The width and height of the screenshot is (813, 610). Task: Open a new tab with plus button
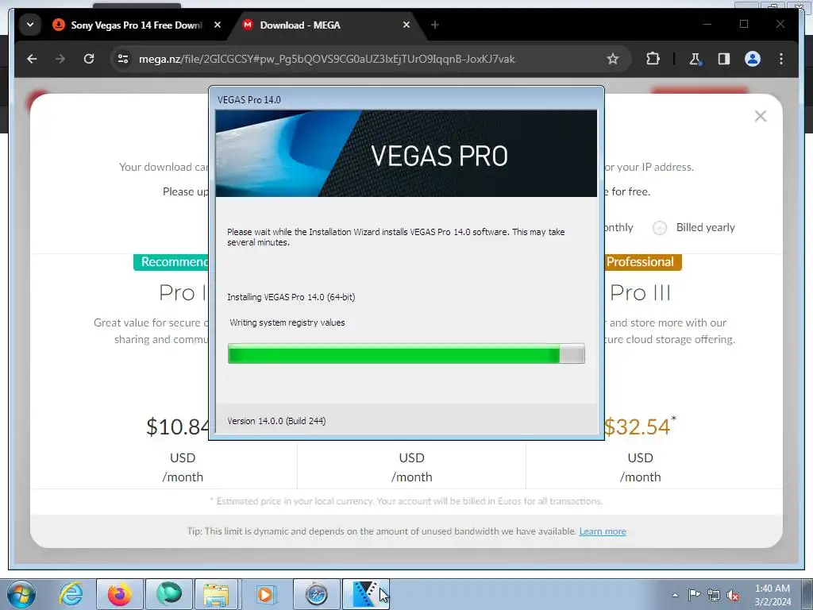click(x=435, y=25)
